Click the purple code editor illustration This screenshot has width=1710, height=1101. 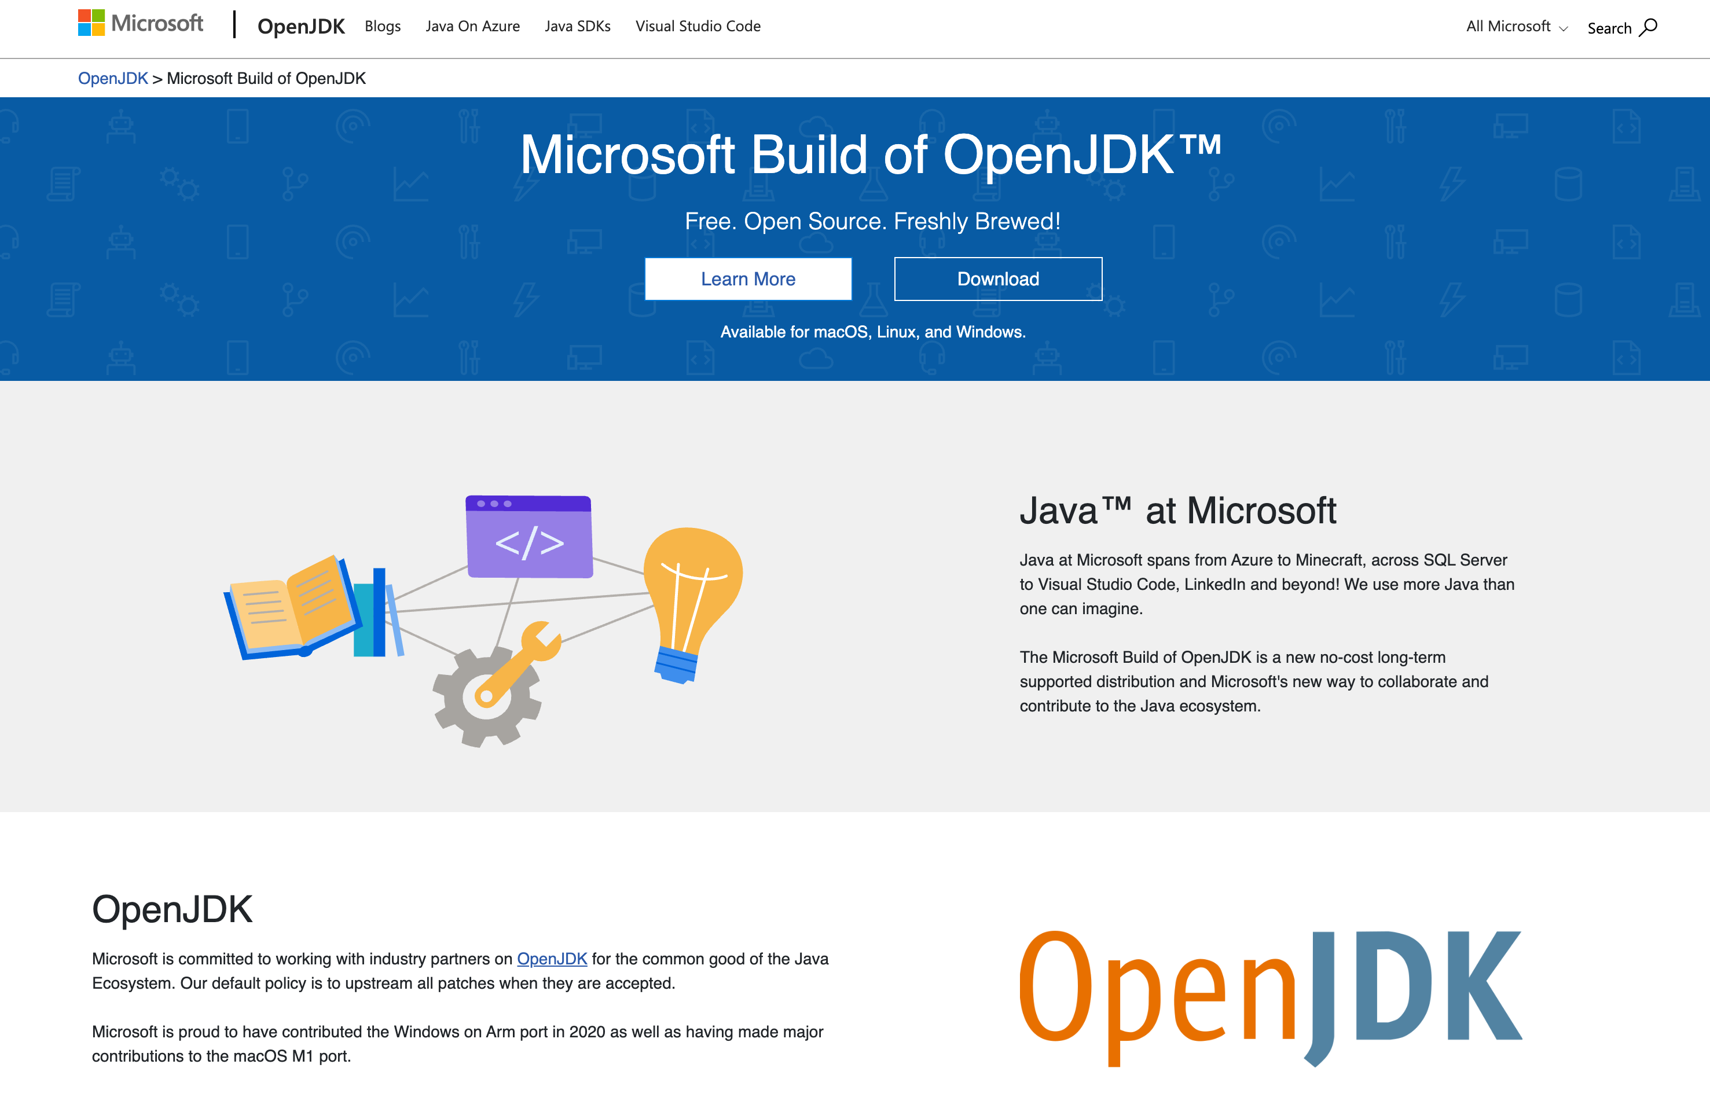[x=529, y=538]
